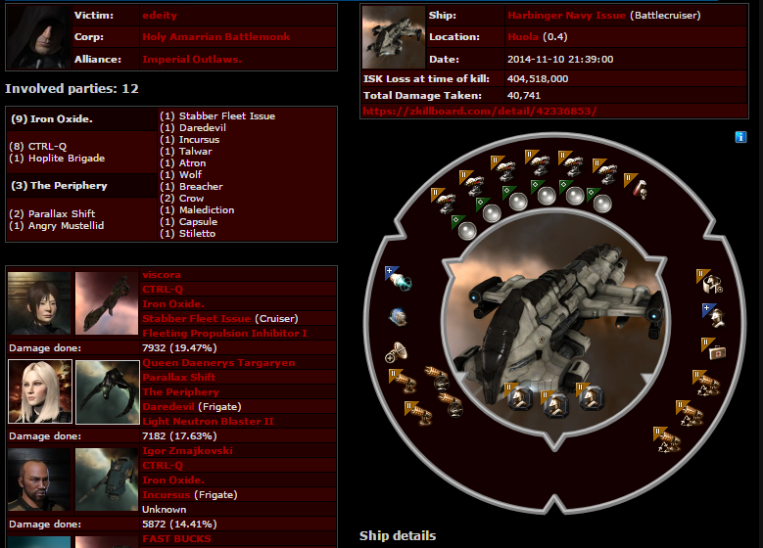This screenshot has height=548, width=763.
Task: Open Igor Zmajkovski's character portrait
Action: point(39,479)
